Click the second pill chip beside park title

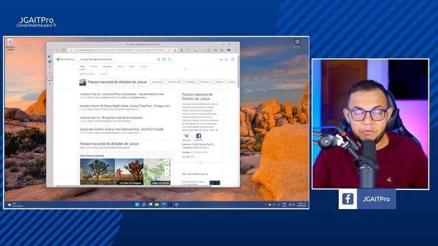tap(174, 82)
